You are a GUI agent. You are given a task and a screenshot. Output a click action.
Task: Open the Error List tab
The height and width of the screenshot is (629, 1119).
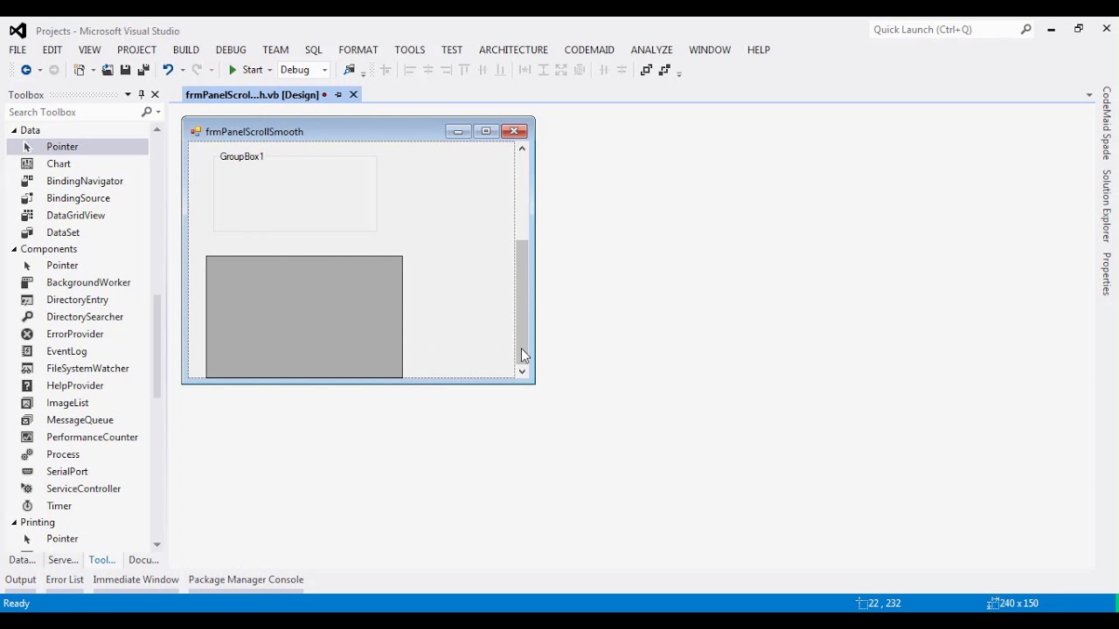(x=65, y=579)
